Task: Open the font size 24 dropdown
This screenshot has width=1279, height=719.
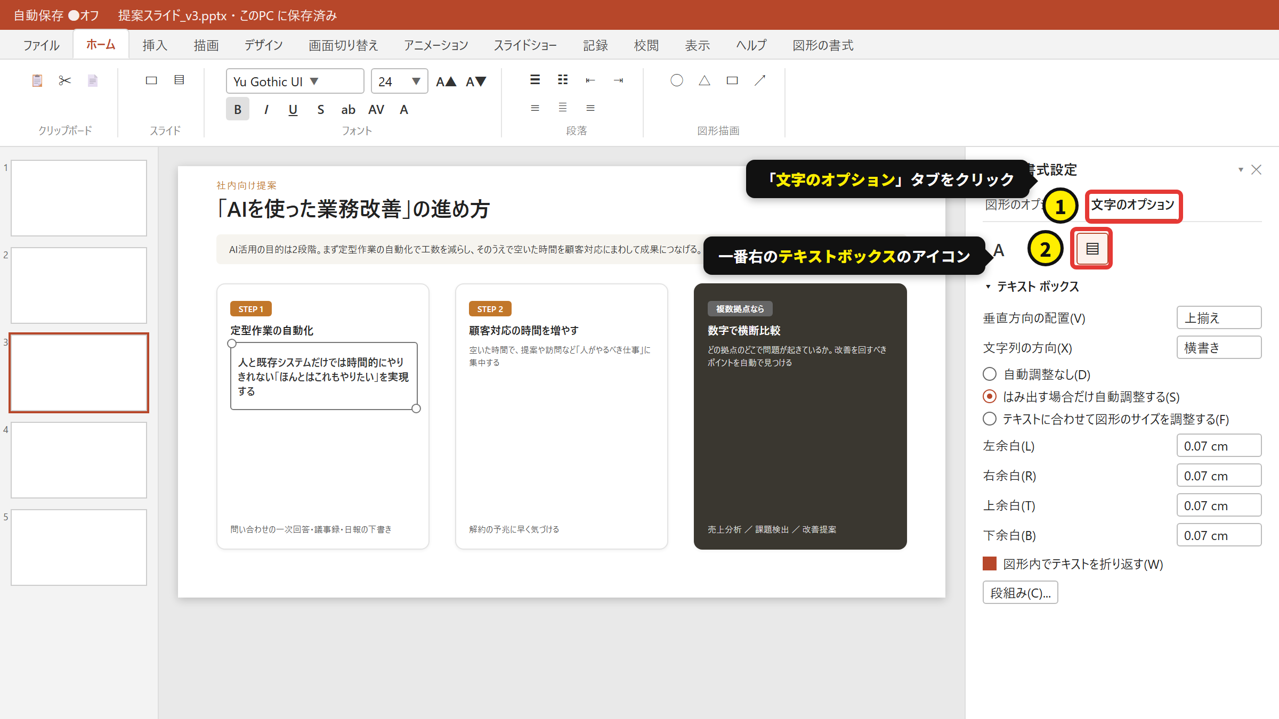Action: 399,81
